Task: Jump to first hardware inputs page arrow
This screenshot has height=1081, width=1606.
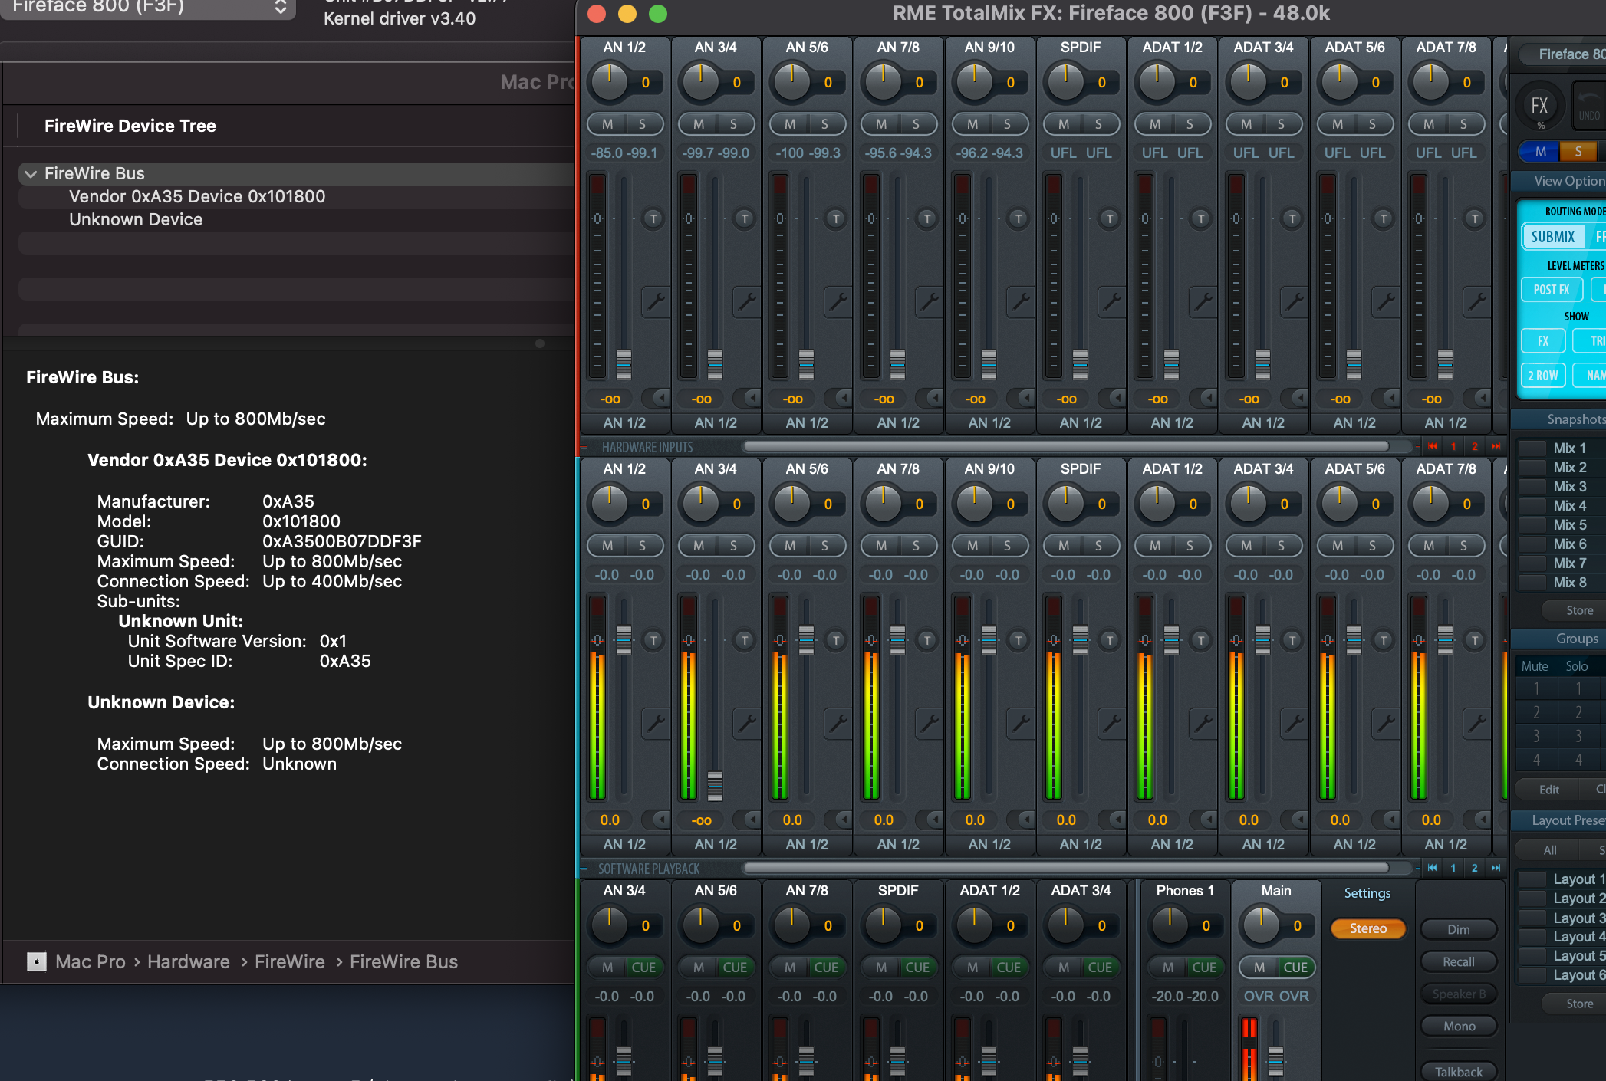Action: (x=1432, y=446)
